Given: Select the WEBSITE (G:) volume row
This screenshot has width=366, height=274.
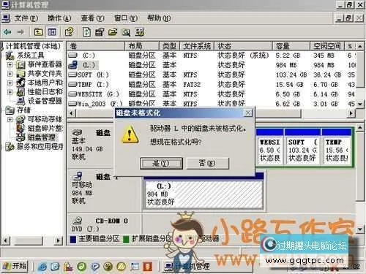Looking at the screenshot, I should [212, 94].
